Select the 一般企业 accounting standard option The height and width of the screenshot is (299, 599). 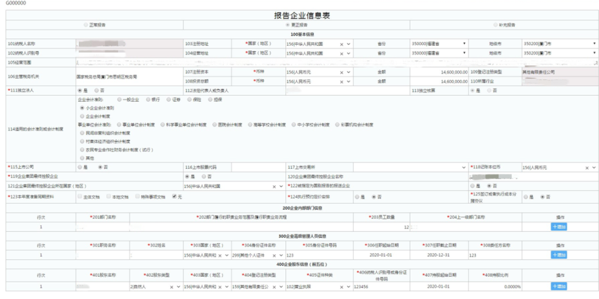click(120, 100)
